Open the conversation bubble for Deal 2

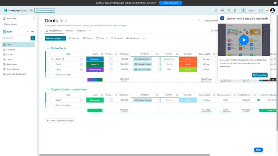[x=81, y=64]
